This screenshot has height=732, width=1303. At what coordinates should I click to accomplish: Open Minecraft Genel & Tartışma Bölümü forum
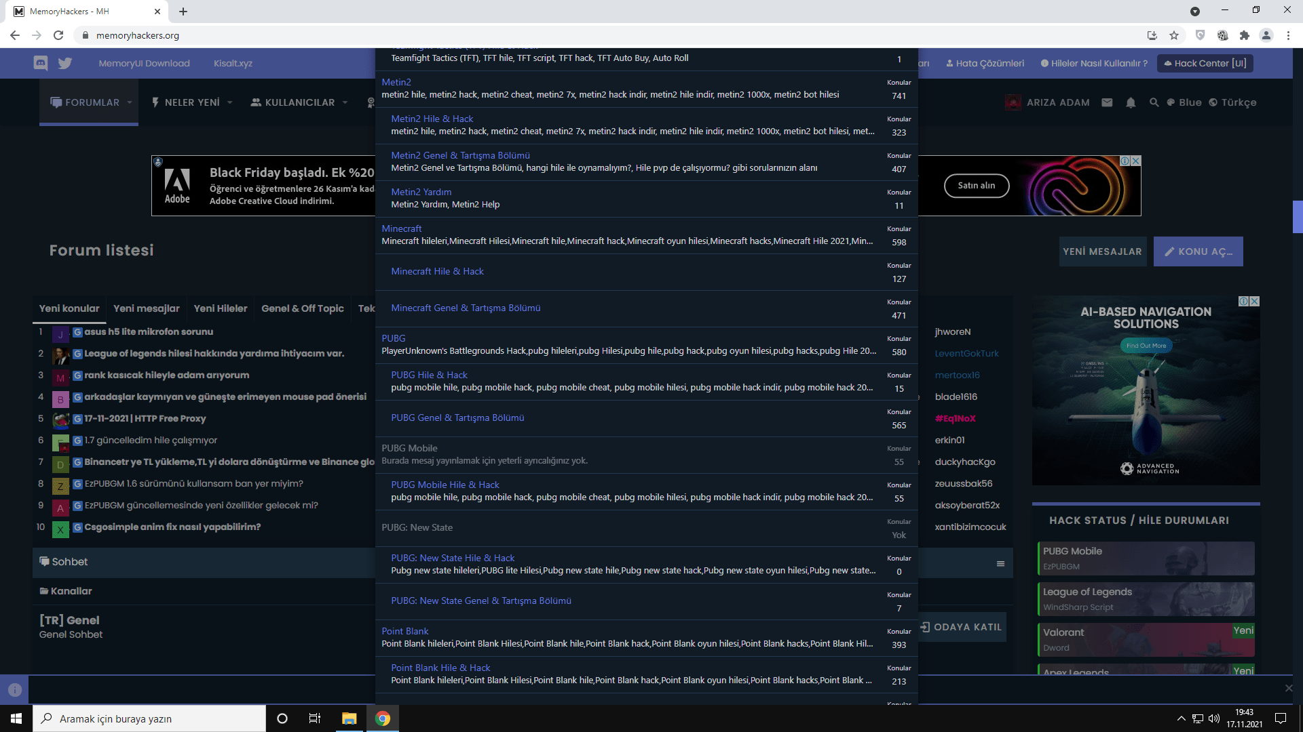pos(466,308)
